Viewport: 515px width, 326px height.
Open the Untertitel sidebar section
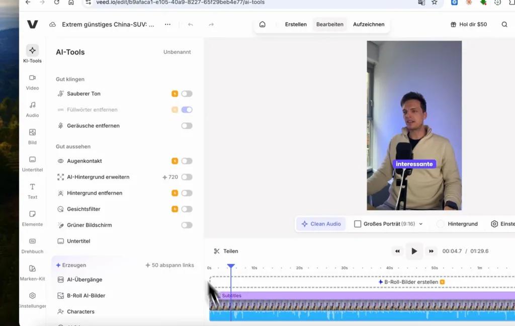coord(32,164)
